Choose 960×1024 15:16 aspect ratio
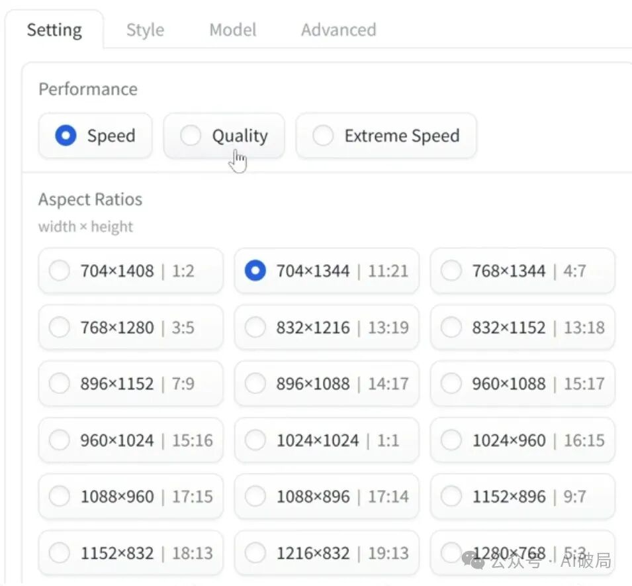The width and height of the screenshot is (632, 586). point(130,440)
